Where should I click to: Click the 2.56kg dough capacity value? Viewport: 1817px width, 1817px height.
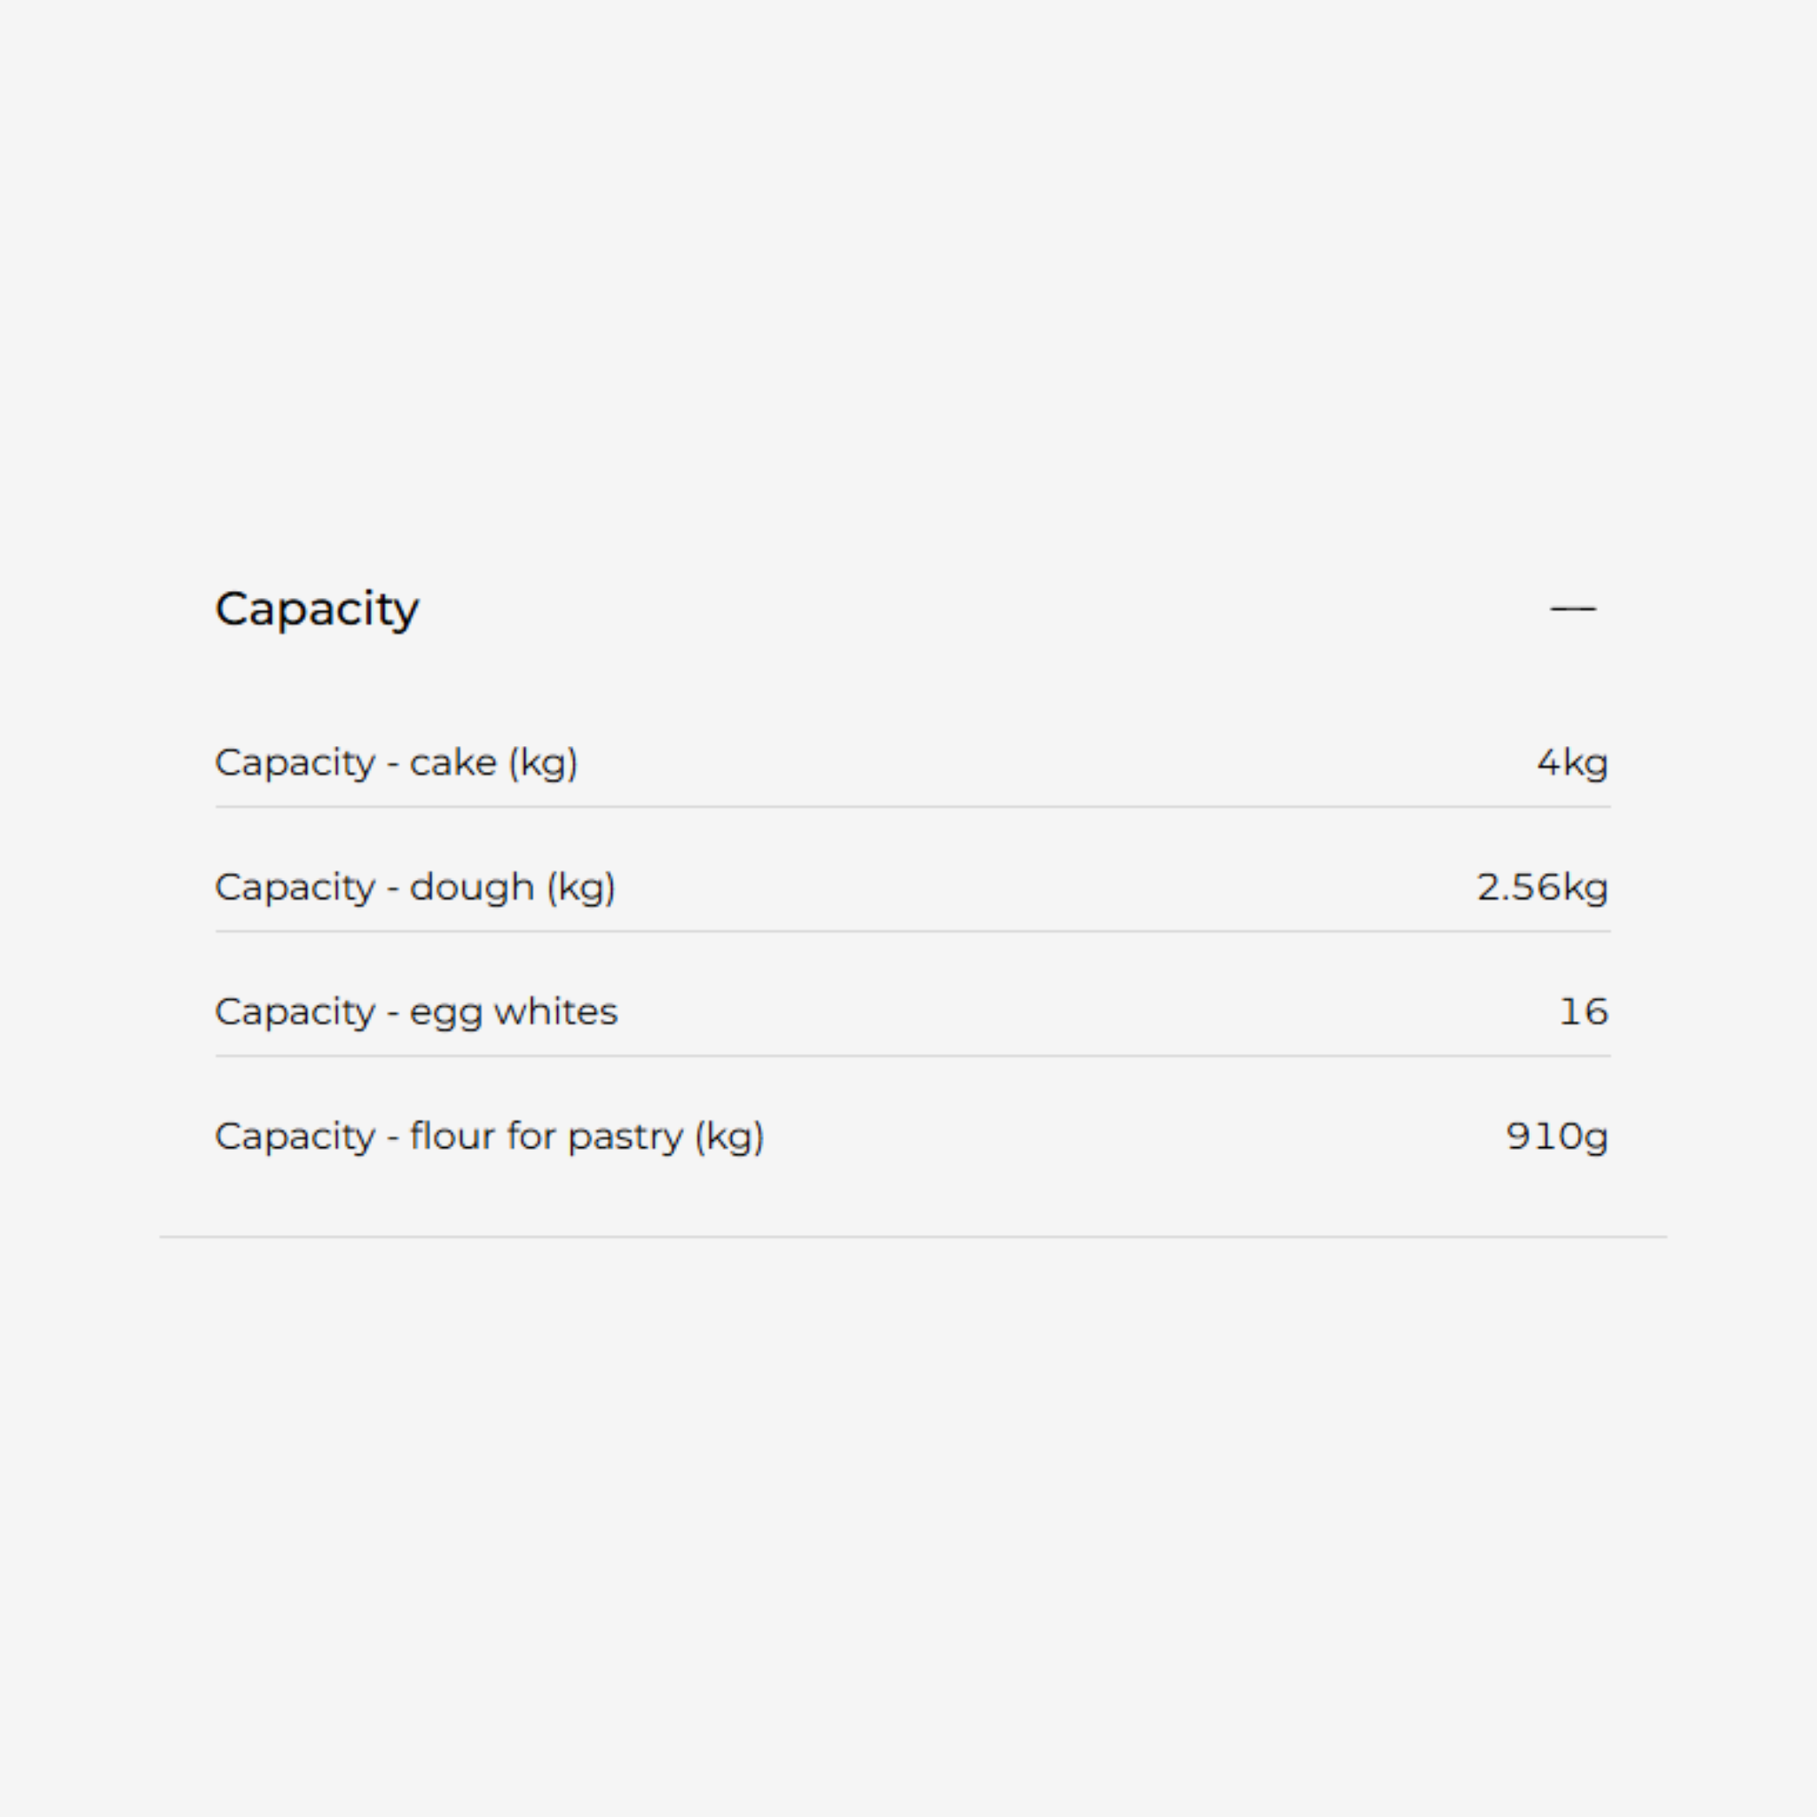pyautogui.click(x=1541, y=888)
